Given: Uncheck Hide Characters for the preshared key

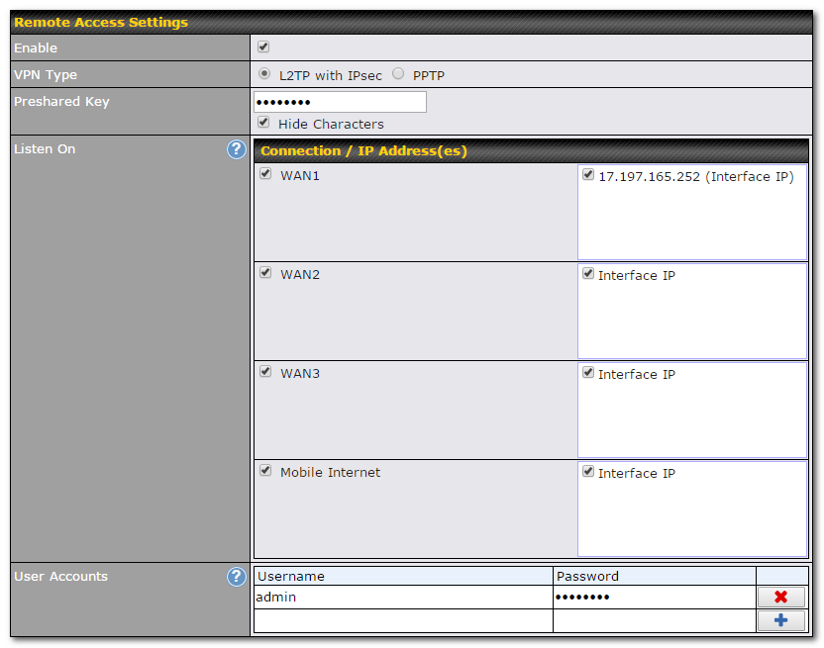Looking at the screenshot, I should 262,122.
